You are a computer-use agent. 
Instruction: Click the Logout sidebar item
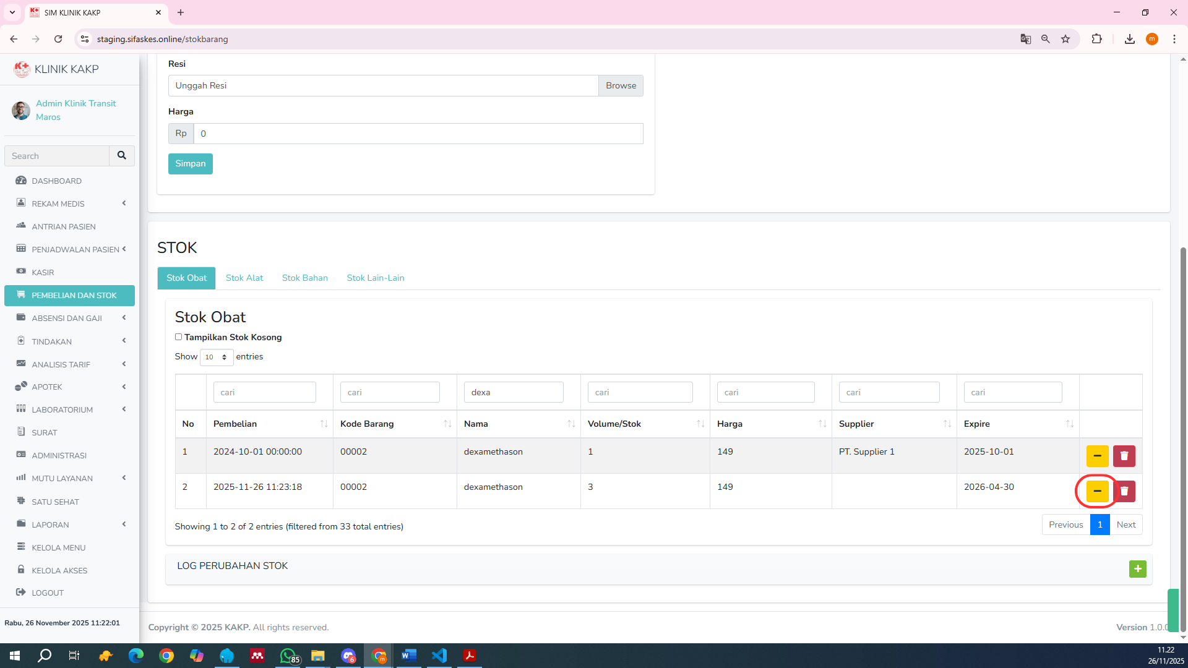(48, 593)
